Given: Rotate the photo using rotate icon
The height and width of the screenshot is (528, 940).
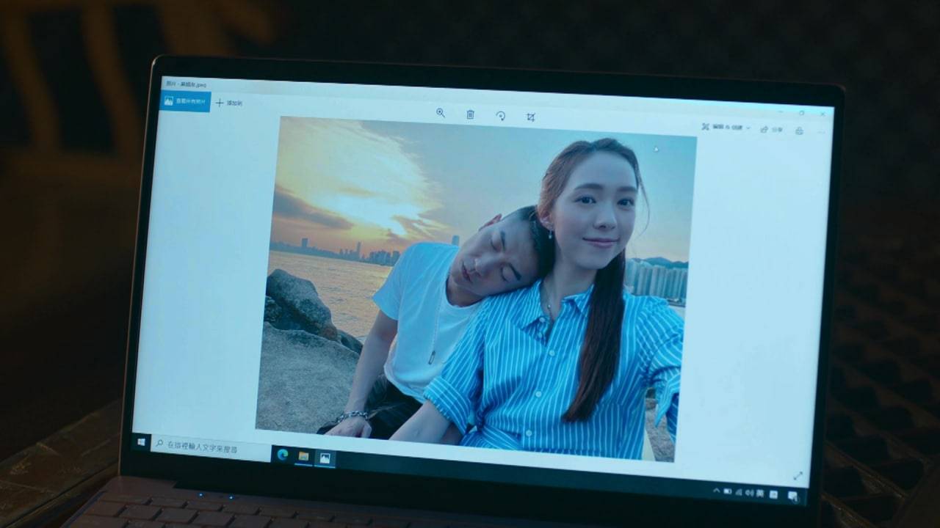Looking at the screenshot, I should click(x=501, y=116).
